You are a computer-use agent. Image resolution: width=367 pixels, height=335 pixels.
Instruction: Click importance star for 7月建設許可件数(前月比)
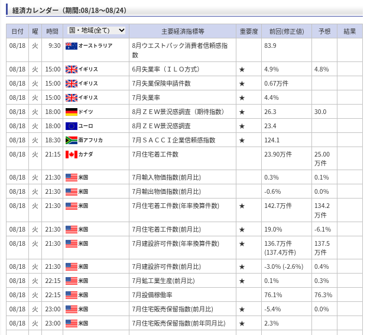click(x=242, y=267)
